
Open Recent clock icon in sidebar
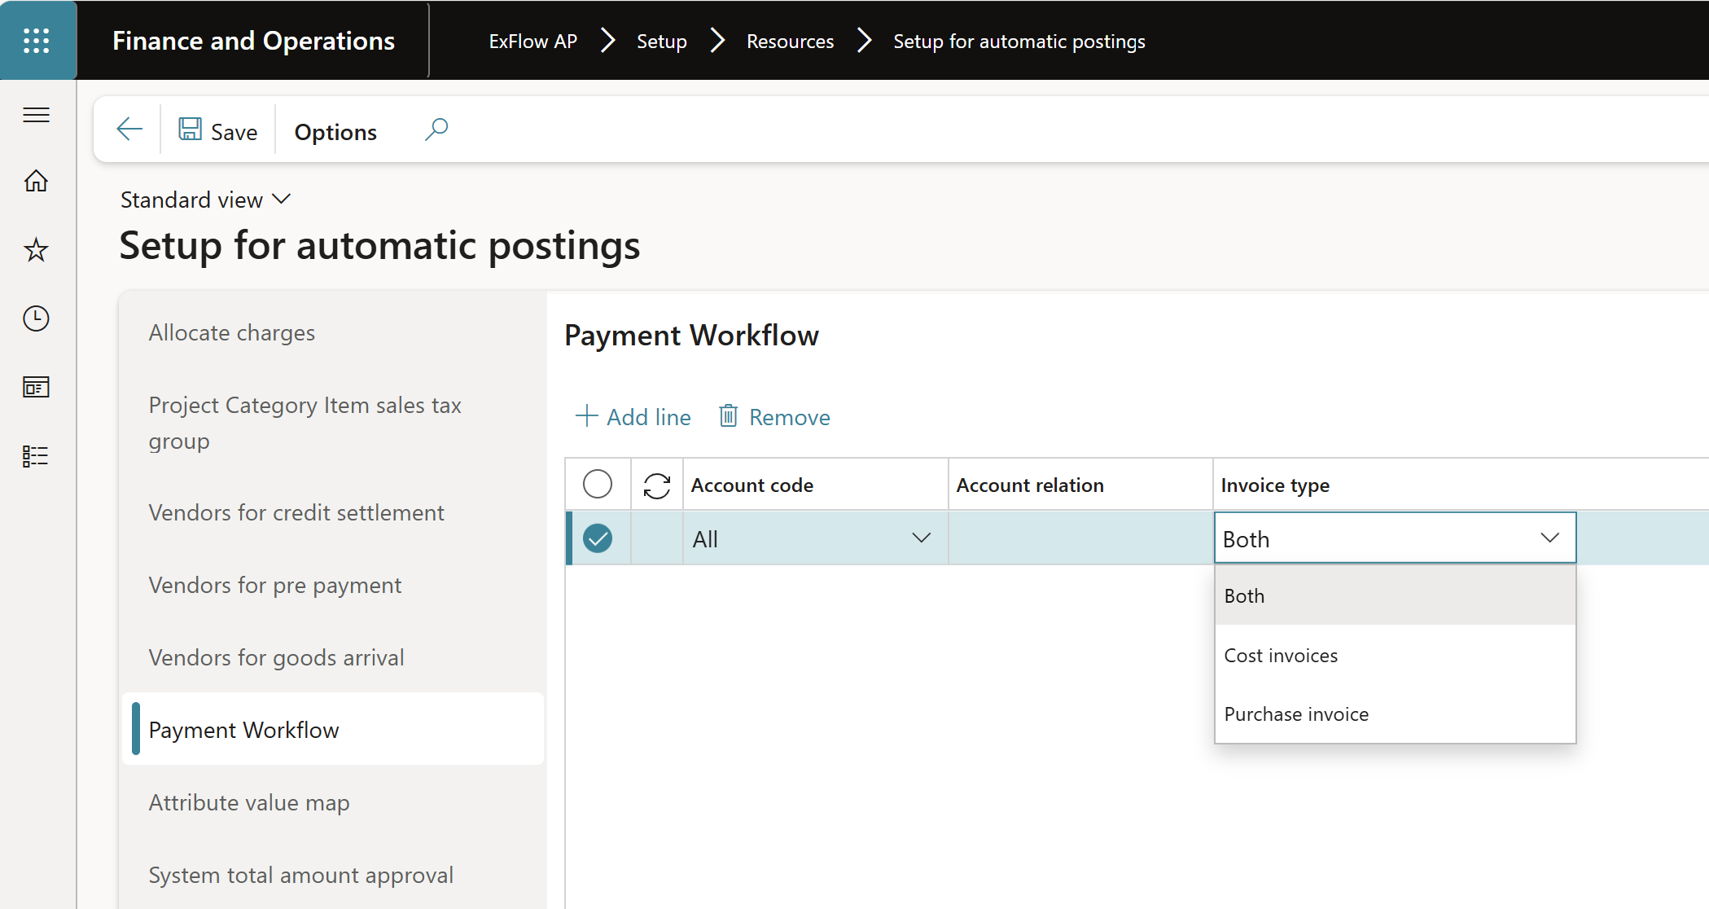(37, 318)
